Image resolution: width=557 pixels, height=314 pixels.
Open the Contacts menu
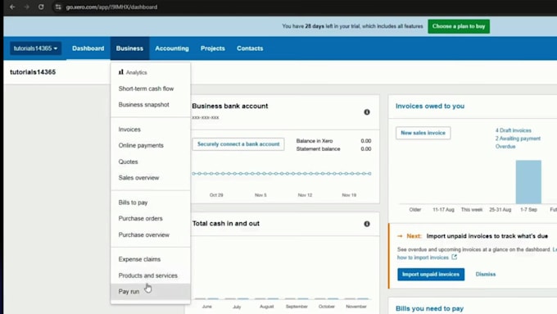pos(250,48)
